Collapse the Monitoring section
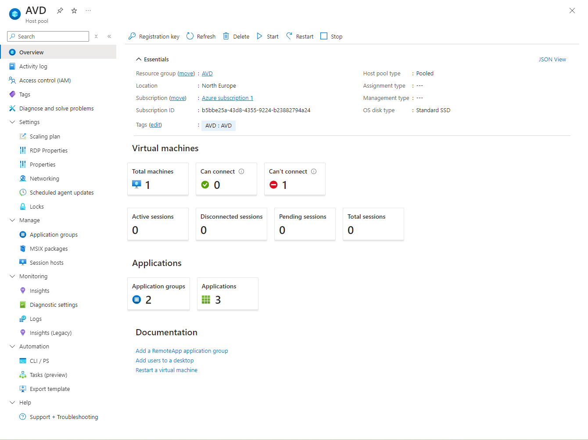 pyautogui.click(x=12, y=277)
